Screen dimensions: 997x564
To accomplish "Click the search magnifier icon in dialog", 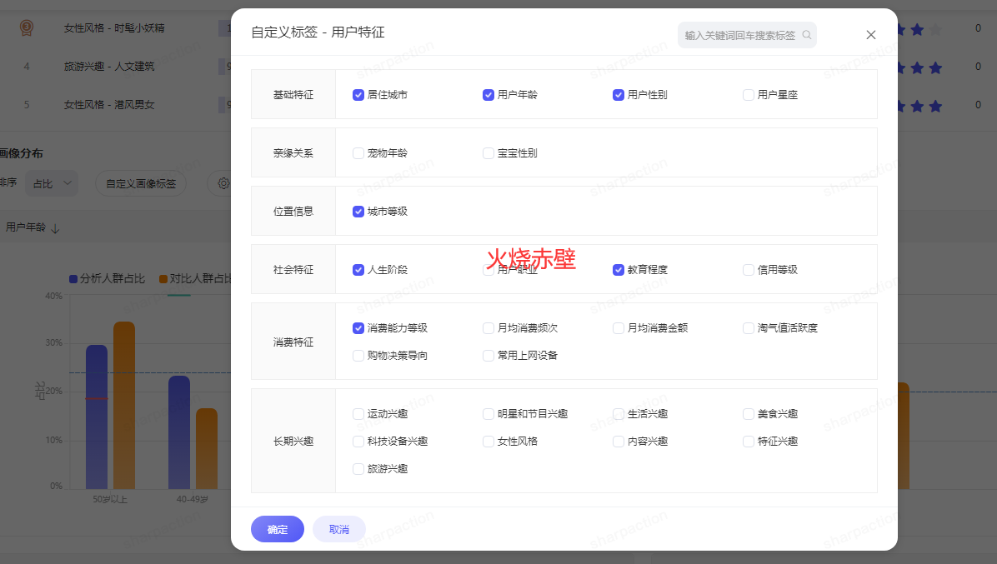I will pos(806,35).
